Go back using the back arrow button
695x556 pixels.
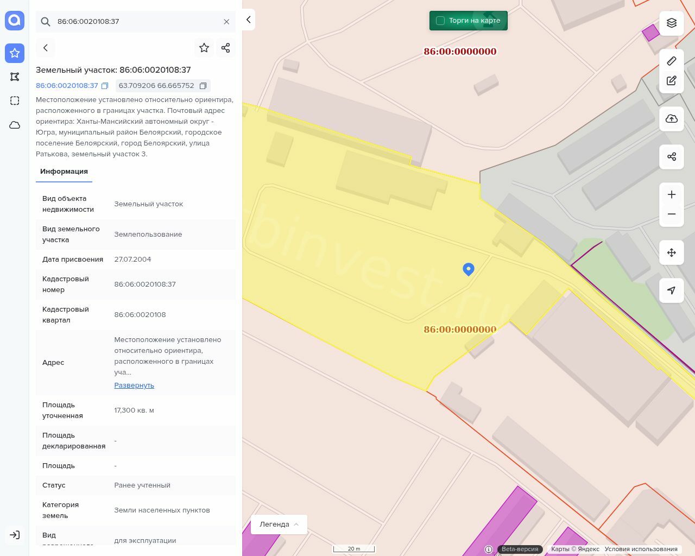tap(46, 48)
